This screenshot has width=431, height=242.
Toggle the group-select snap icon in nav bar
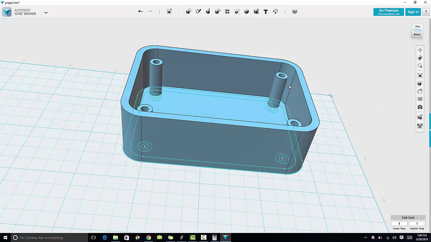tap(420, 117)
